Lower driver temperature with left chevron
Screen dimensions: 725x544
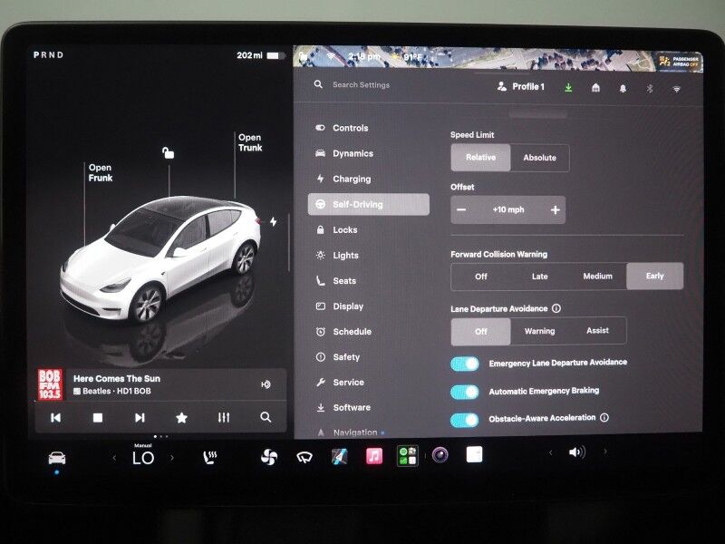click(x=115, y=458)
